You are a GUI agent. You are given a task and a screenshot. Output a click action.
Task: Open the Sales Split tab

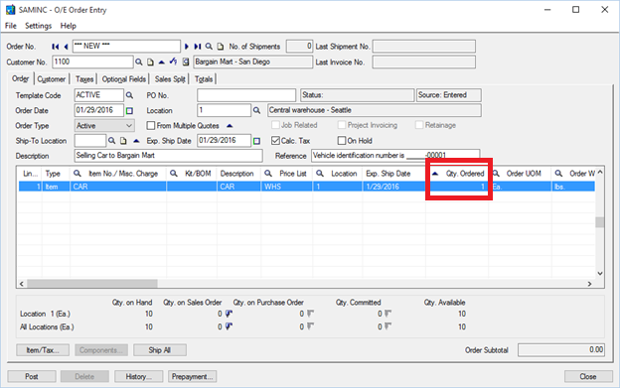(170, 79)
